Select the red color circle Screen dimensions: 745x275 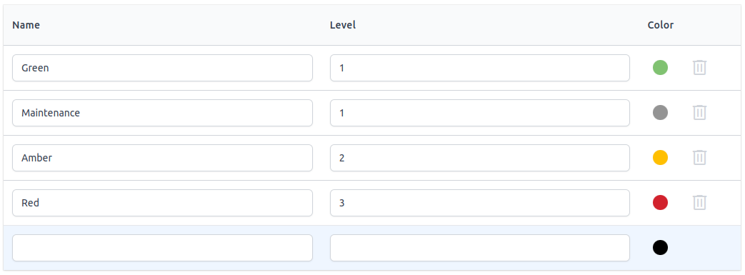660,203
